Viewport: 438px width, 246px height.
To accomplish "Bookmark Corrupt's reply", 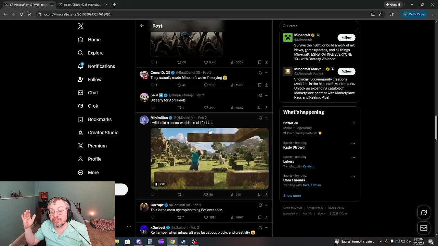I will pyautogui.click(x=260, y=217).
